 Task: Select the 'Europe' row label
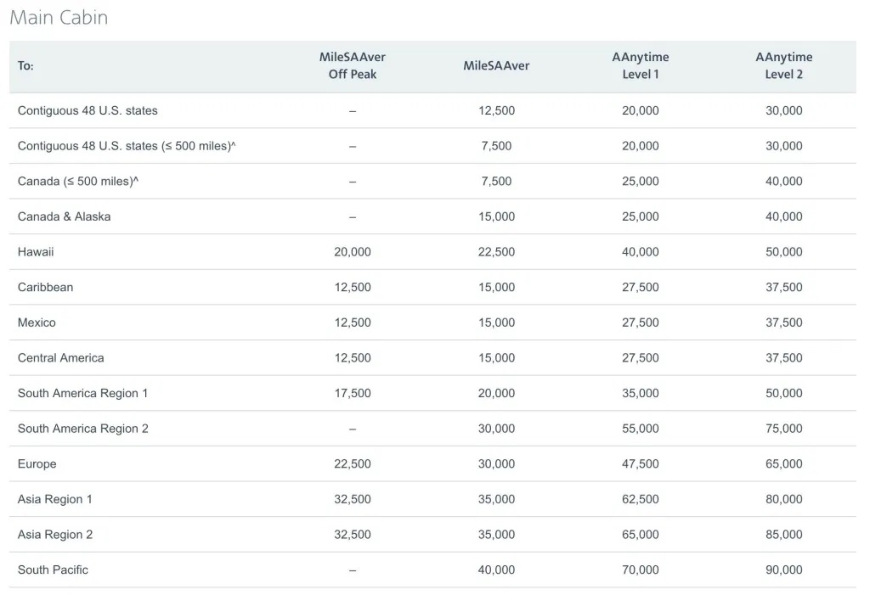[x=37, y=464]
